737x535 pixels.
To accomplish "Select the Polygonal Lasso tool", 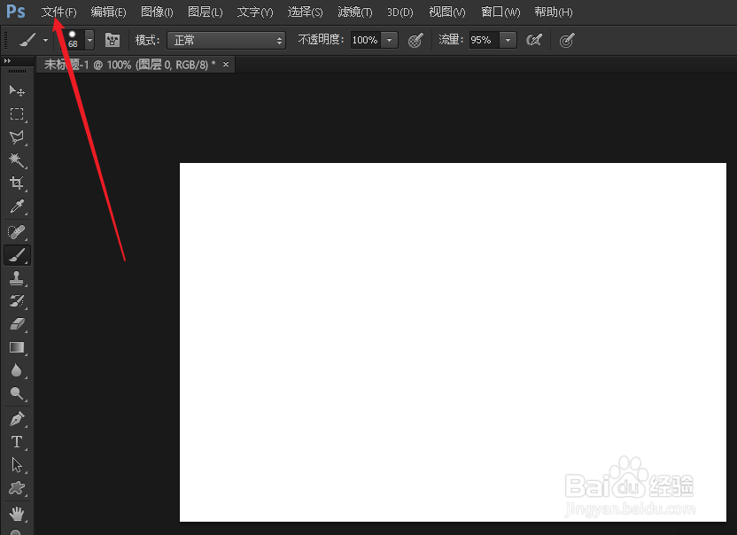I will click(17, 136).
